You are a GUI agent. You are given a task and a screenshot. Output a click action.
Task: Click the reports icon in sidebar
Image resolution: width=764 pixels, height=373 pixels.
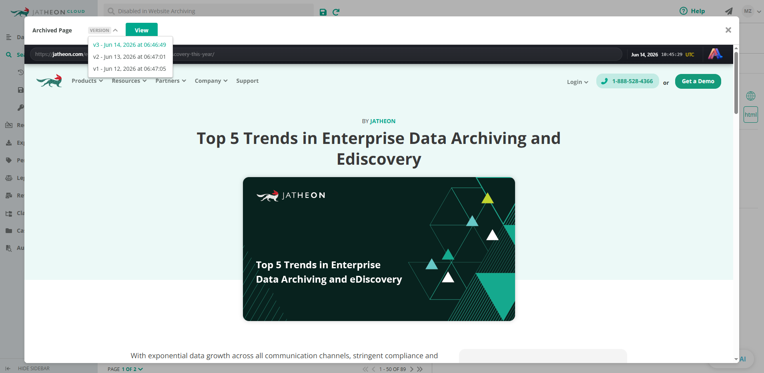pyautogui.click(x=9, y=125)
